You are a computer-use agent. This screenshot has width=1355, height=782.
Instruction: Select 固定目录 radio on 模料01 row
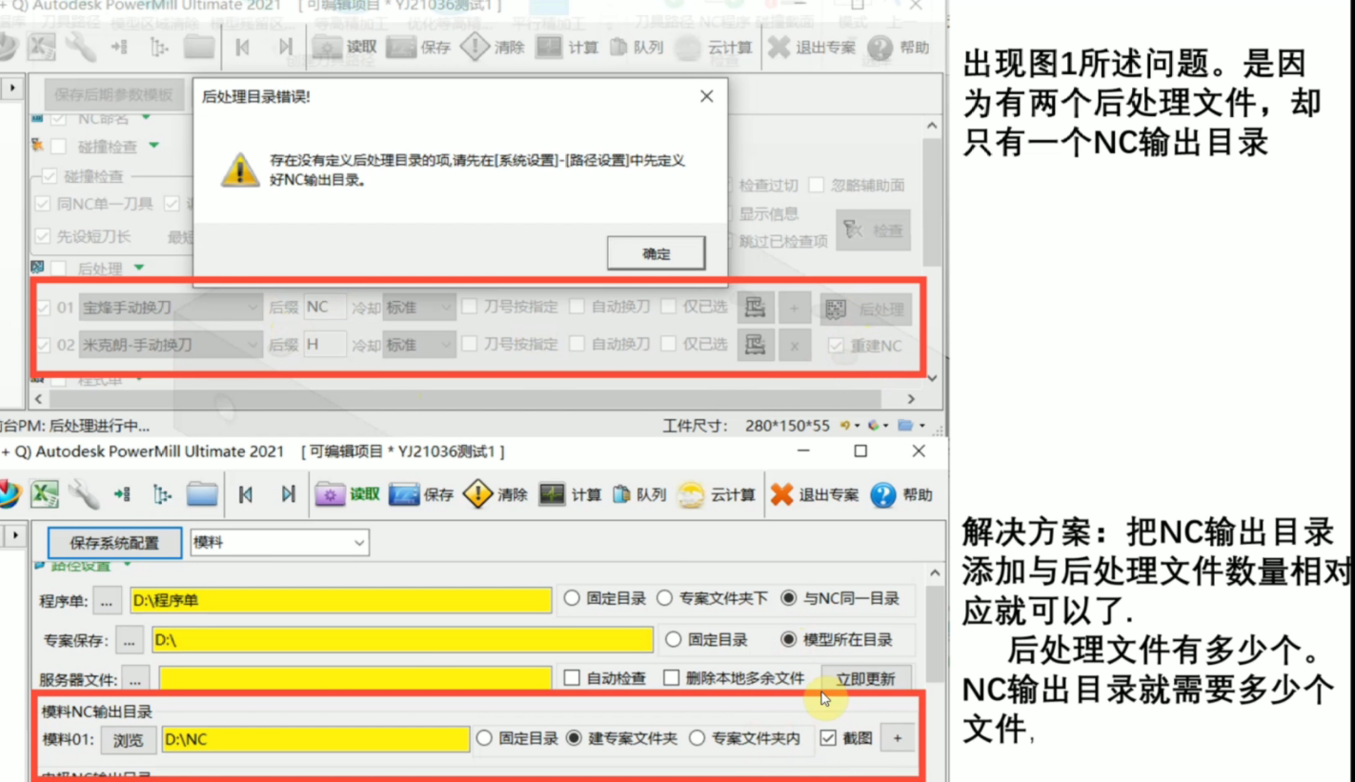click(484, 738)
